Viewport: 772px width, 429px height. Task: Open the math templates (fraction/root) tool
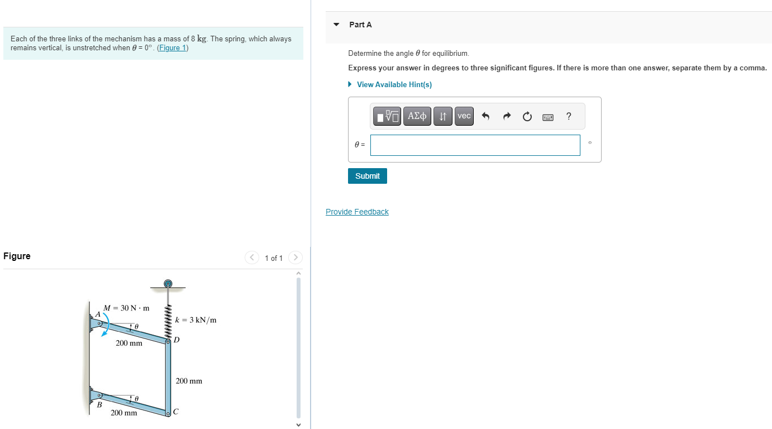click(388, 116)
